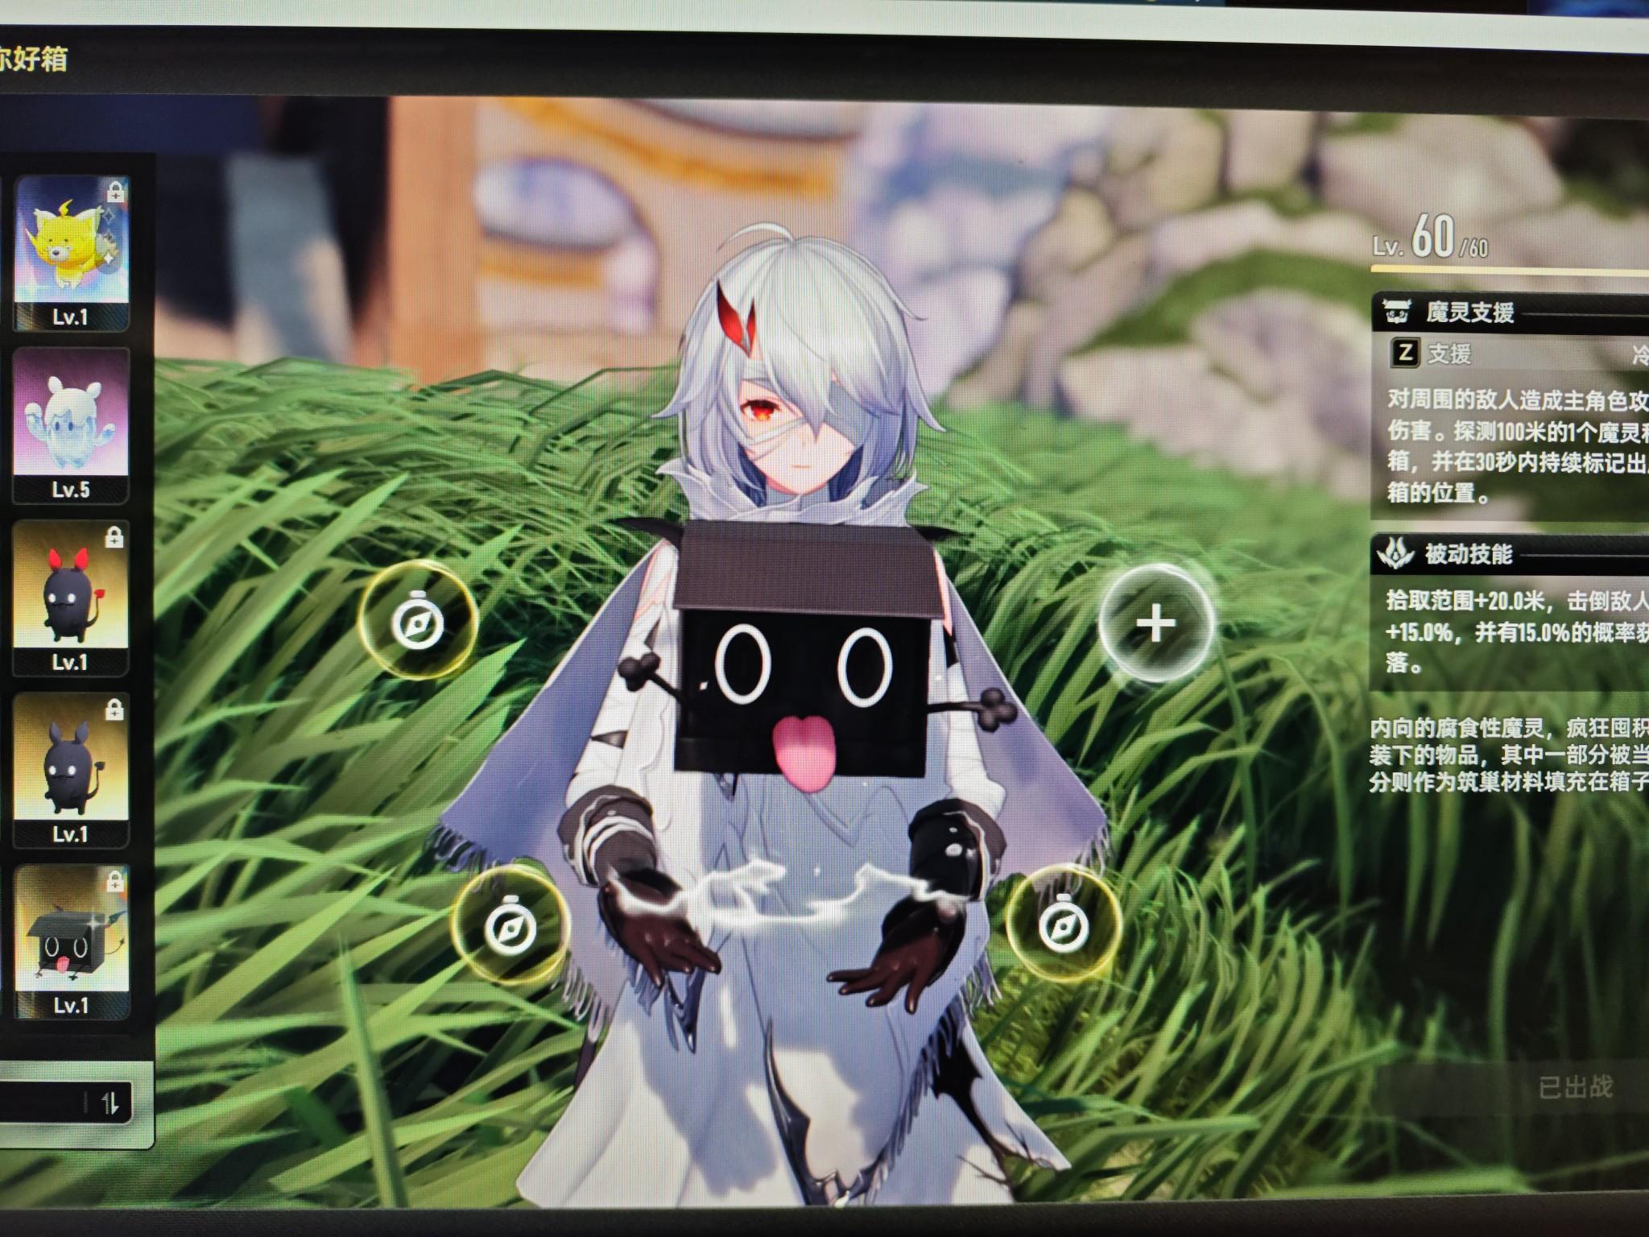Select the yellow fox pet thumbnail
Screen dimensions: 1649x1237
71,246
